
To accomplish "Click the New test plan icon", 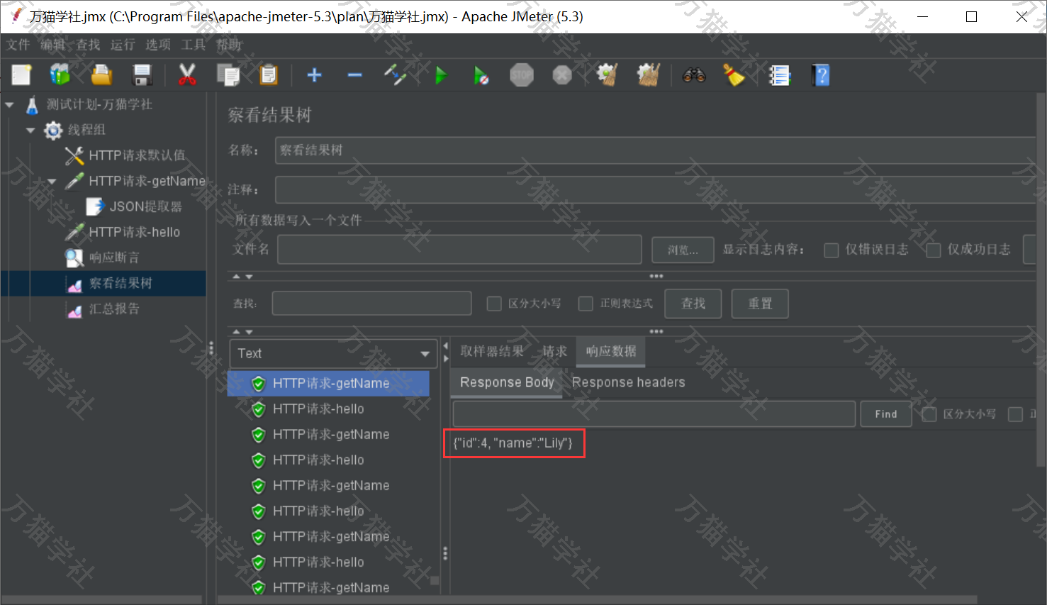I will [x=21, y=75].
